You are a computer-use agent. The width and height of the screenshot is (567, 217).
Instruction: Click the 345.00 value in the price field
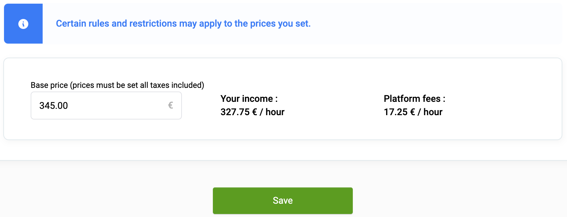(x=54, y=106)
